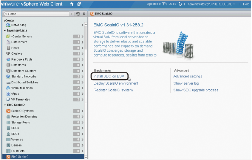Viewport: 252px width, 160px height.
Task: Click the Virtual Machines icon
Action: pos(8,88)
